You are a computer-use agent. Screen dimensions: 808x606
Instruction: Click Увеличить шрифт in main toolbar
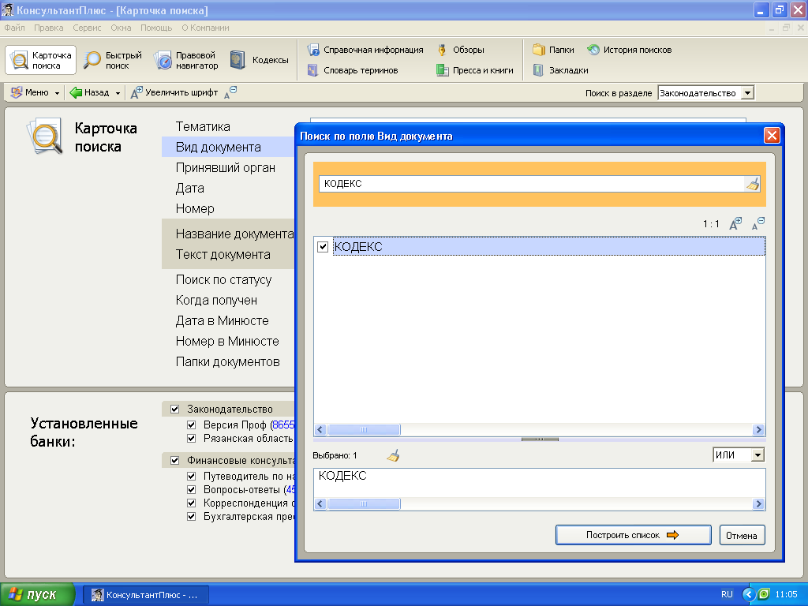coord(174,93)
